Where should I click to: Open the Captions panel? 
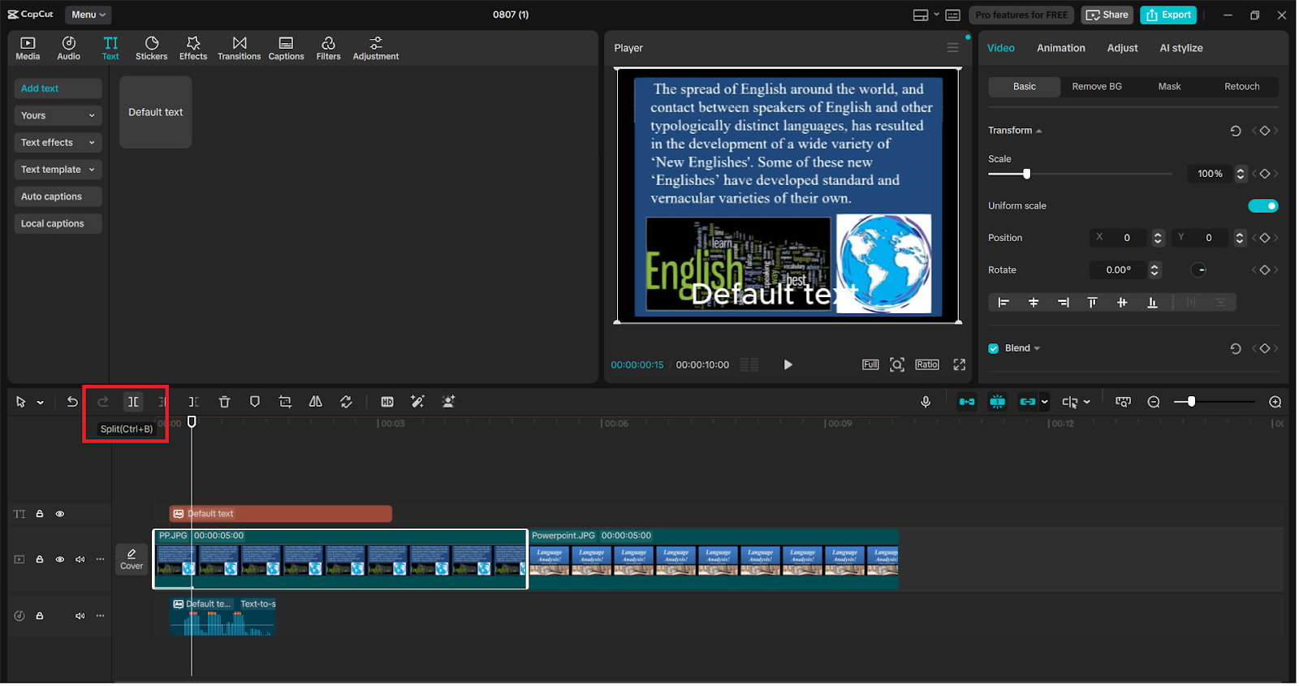[287, 48]
